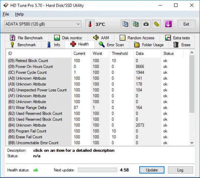Switch to the Extra tests tab
Image resolution: width=200 pixels, height=178 pixels.
[x=177, y=38]
